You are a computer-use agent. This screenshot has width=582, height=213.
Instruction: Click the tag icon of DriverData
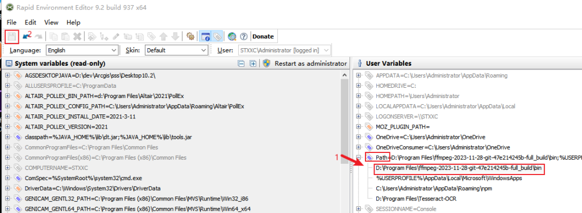[18, 188]
